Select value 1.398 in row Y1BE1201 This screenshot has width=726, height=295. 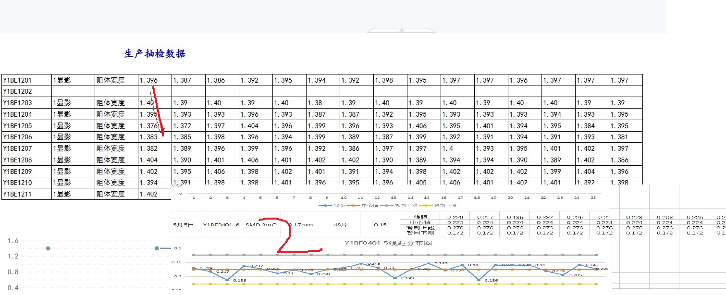(x=384, y=80)
